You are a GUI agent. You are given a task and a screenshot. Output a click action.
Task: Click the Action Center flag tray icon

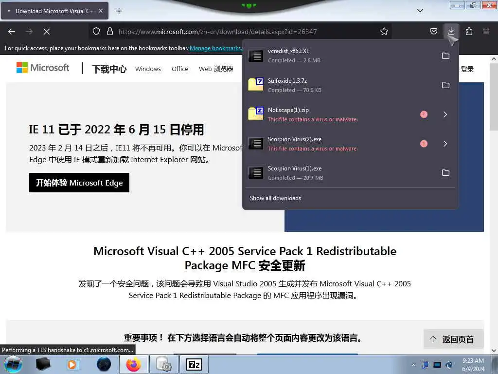pyautogui.click(x=425, y=365)
